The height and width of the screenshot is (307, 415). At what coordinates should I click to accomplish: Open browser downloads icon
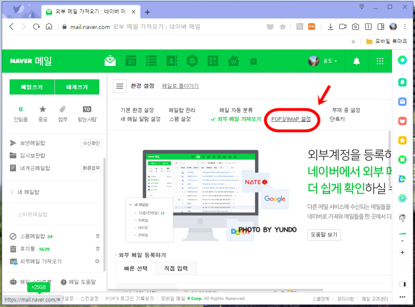click(x=330, y=27)
